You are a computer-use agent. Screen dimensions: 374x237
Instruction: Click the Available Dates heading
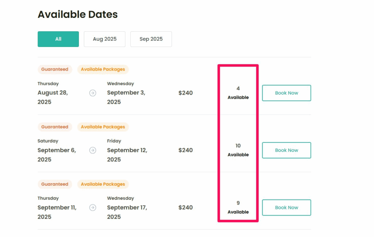78,15
